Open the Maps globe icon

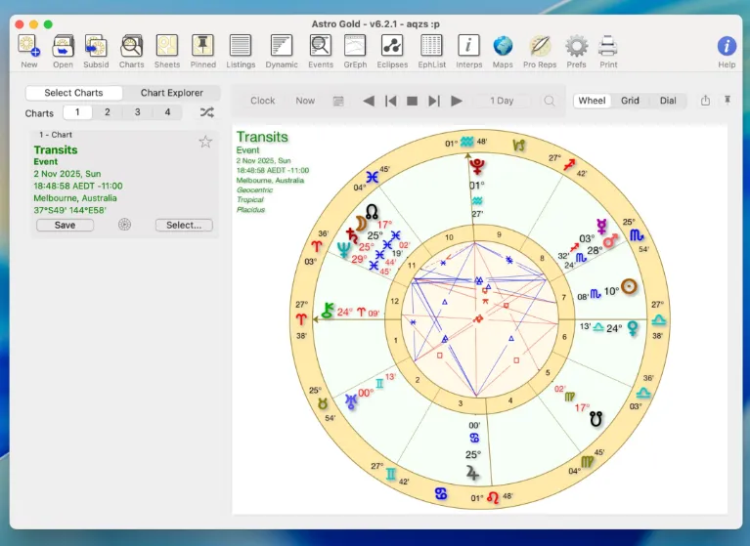(x=503, y=46)
